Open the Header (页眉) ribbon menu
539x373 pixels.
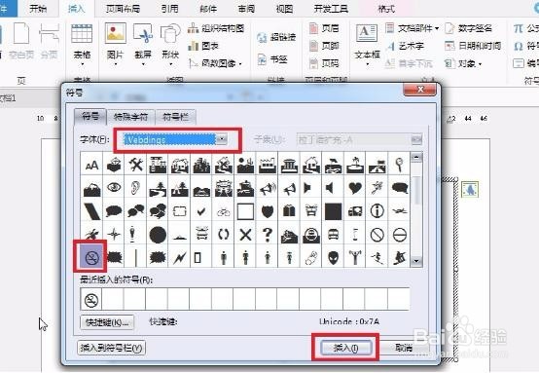[x=325, y=28]
